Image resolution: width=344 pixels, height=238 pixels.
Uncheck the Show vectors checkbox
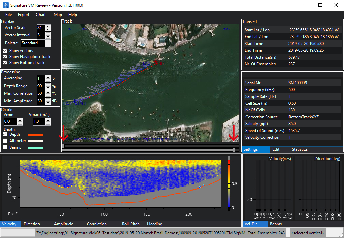[5, 51]
